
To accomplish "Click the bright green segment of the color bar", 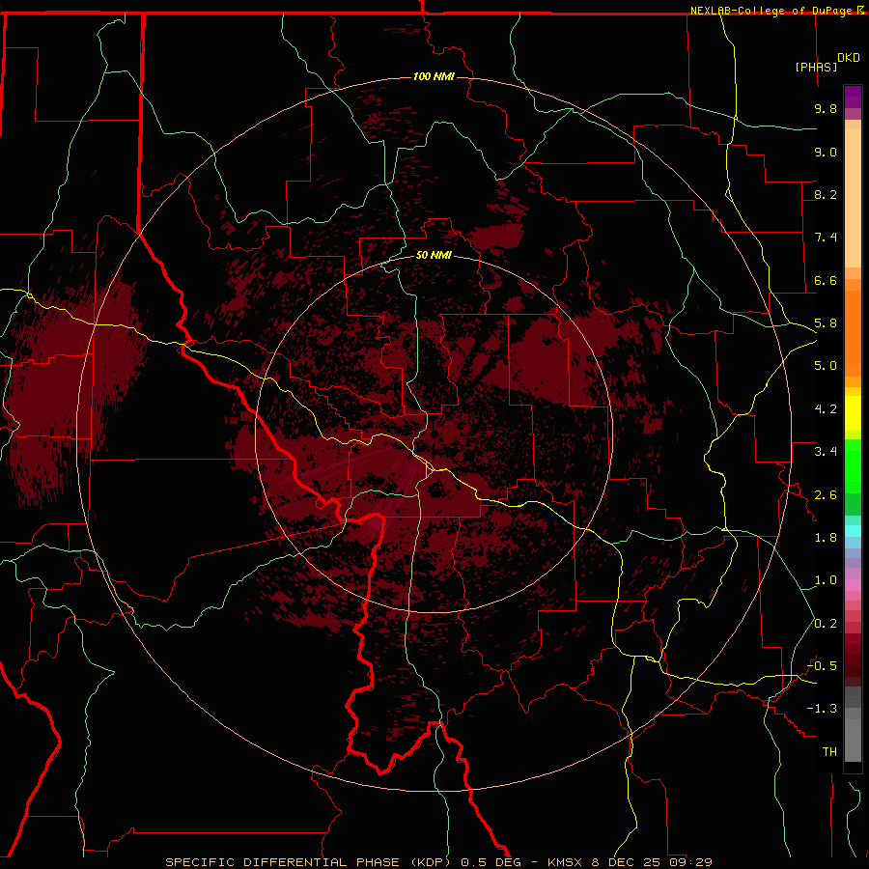I will pos(853,466).
